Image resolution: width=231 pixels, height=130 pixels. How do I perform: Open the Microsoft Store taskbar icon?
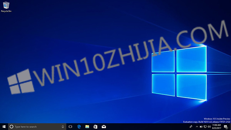point(95,127)
